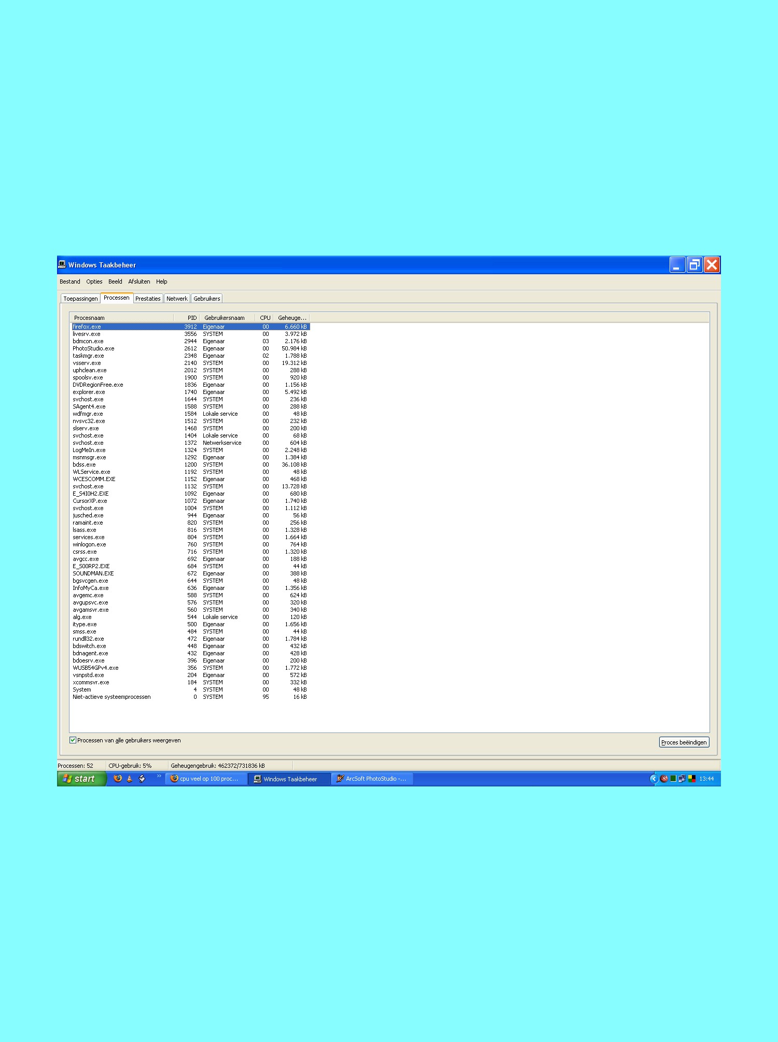Switch to Prestaties tab

[x=148, y=299]
